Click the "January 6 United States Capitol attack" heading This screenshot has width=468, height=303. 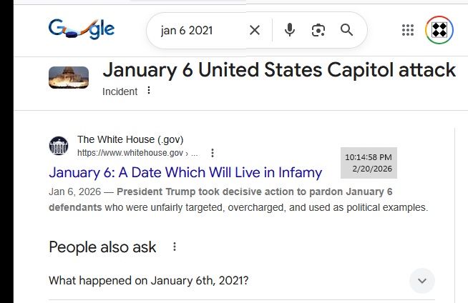click(x=279, y=70)
